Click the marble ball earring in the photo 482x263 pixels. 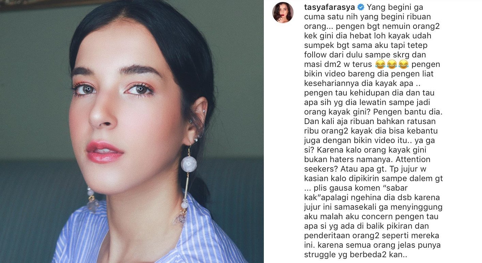pyautogui.click(x=189, y=164)
